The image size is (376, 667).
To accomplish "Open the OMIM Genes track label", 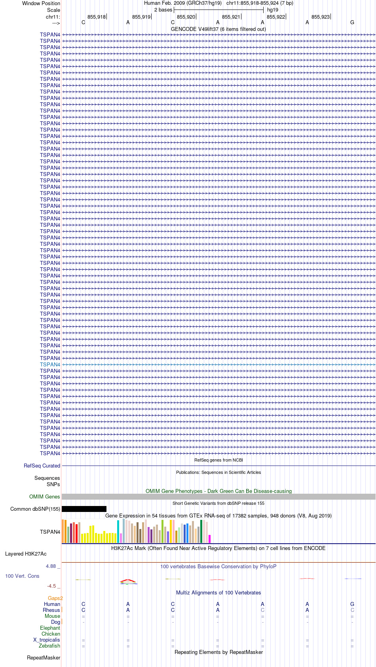I will [x=45, y=496].
